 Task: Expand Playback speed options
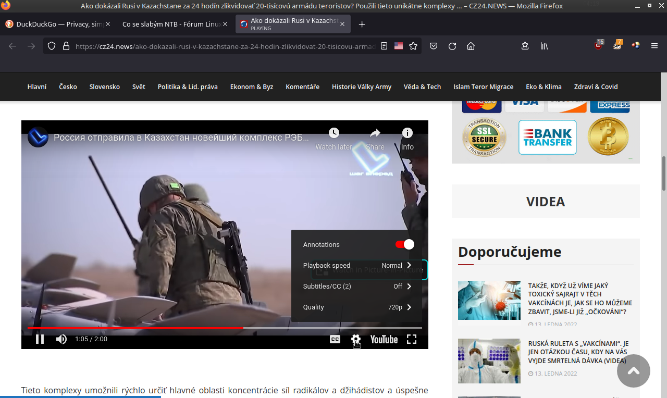[357, 265]
